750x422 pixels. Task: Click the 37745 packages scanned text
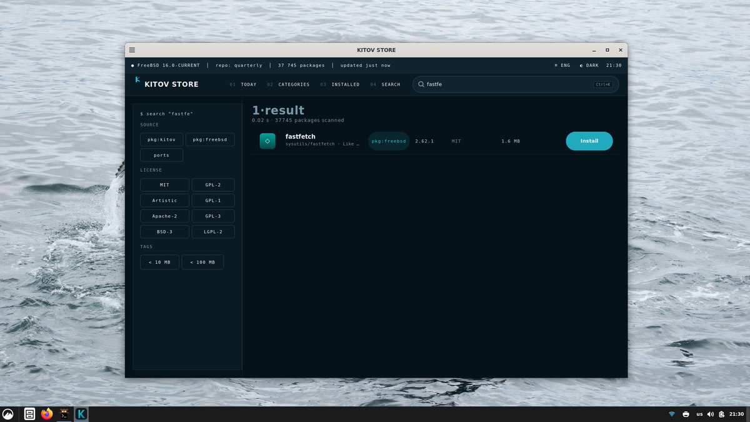tap(310, 120)
